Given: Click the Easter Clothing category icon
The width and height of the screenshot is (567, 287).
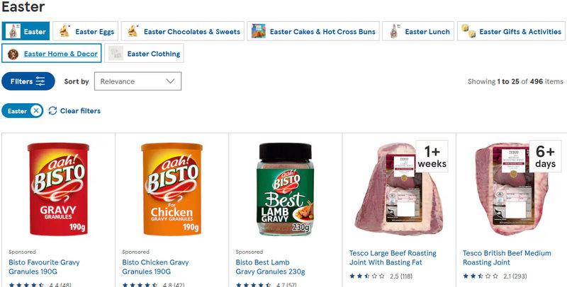Looking at the screenshot, I should click(115, 54).
